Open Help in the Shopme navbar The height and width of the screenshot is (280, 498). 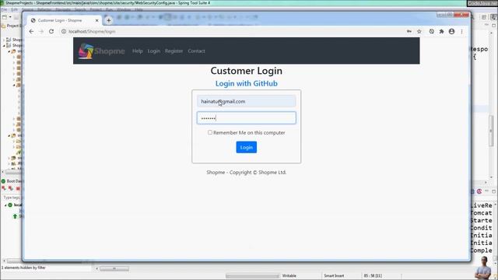point(138,51)
